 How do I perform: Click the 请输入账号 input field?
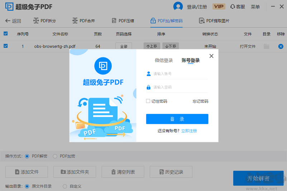(177, 74)
